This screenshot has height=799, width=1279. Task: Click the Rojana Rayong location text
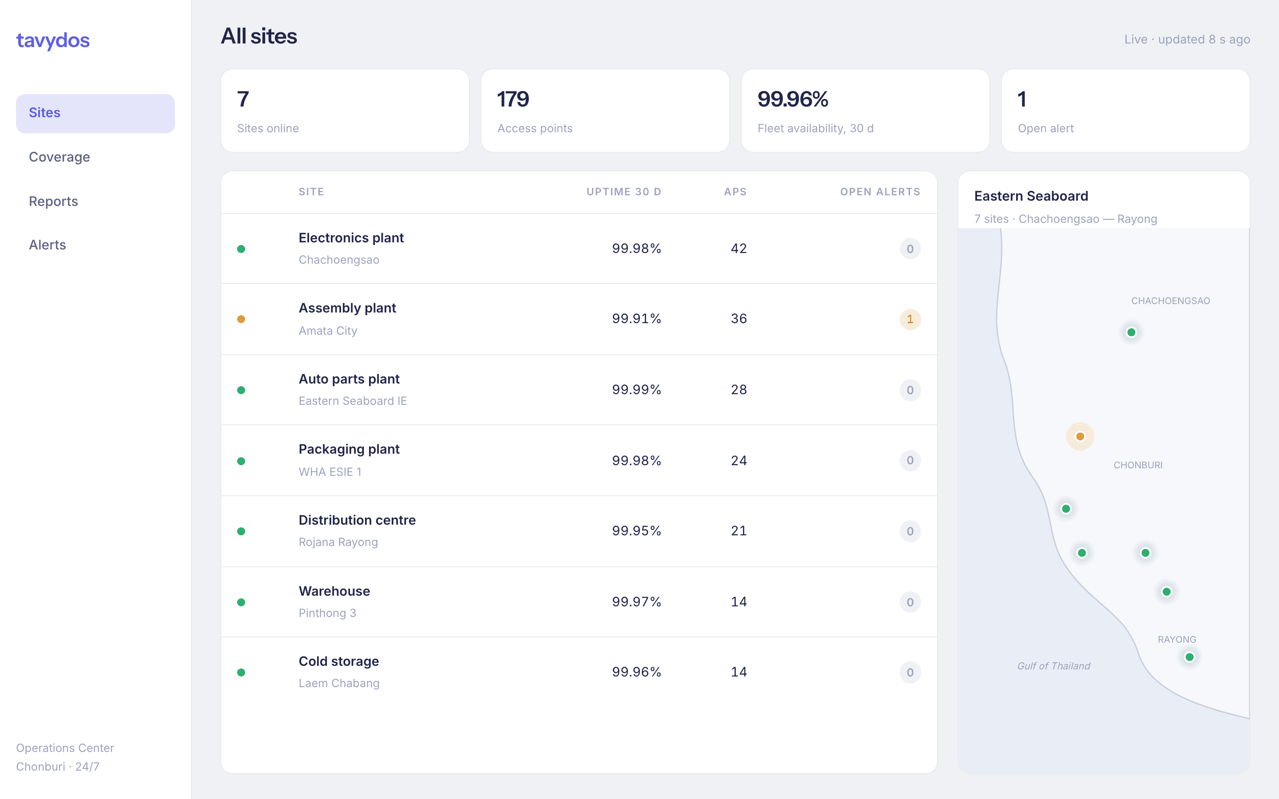pyautogui.click(x=338, y=542)
